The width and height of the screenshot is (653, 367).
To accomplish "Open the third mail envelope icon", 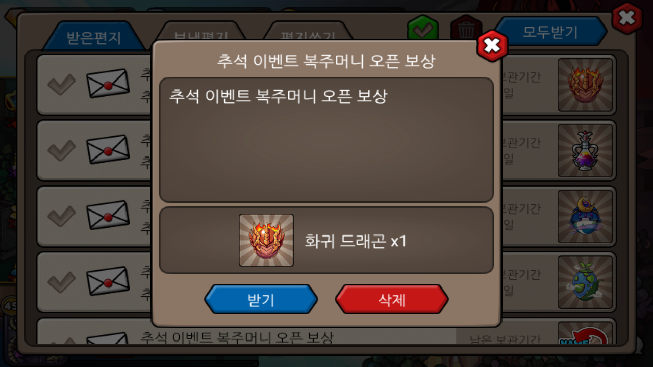I will 108,215.
